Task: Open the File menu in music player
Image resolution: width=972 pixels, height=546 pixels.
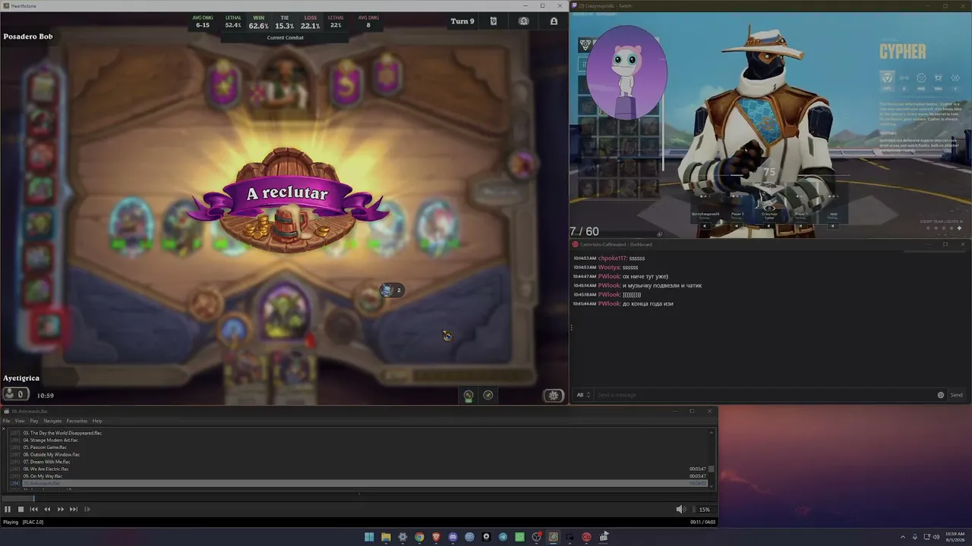Action: pos(6,421)
